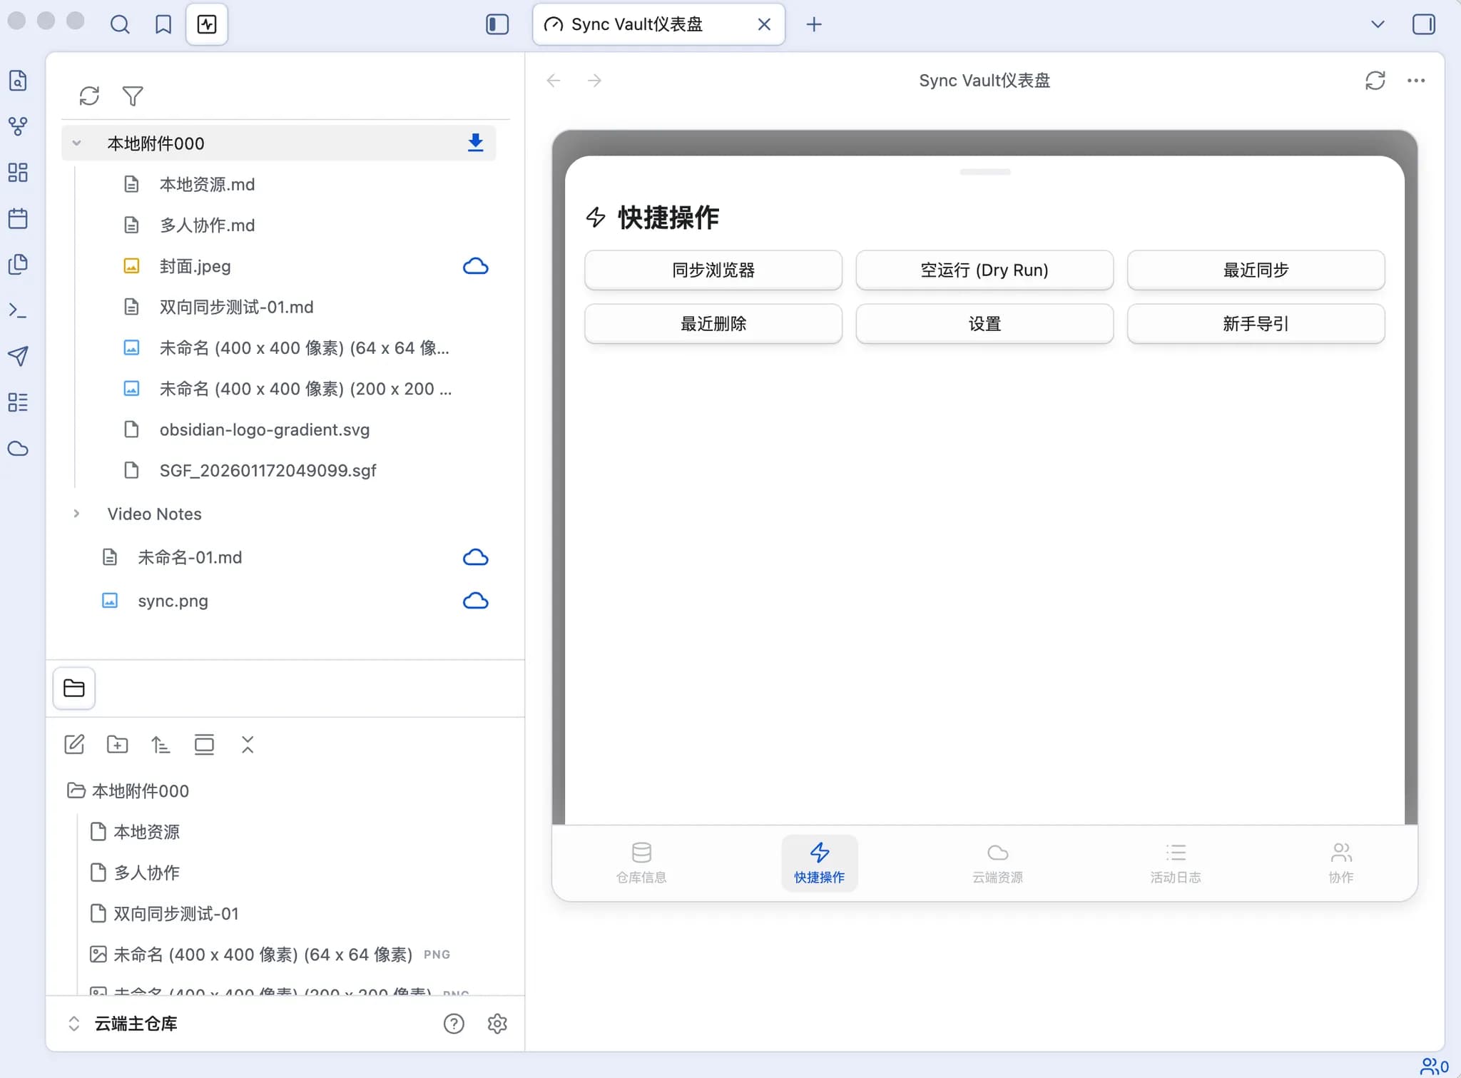
Task: Open the 64 x 64 像素 PNG in explorer
Action: point(270,955)
